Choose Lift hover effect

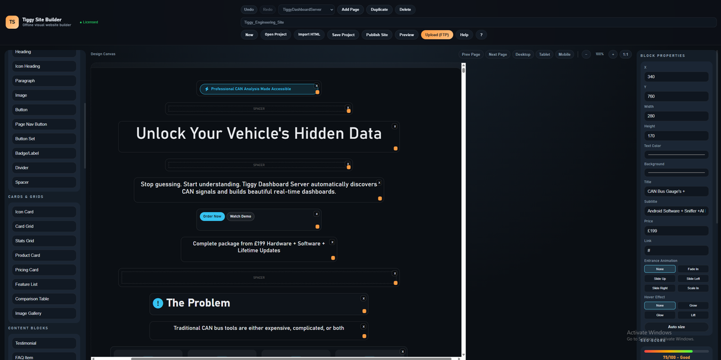click(x=693, y=315)
